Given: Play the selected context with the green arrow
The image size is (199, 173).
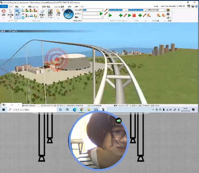Looking at the screenshot, I should [x=101, y=13].
